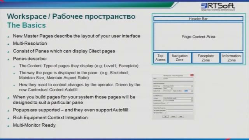Select the Information Zone pane box
The height and width of the screenshot is (140, 249).
231,58
